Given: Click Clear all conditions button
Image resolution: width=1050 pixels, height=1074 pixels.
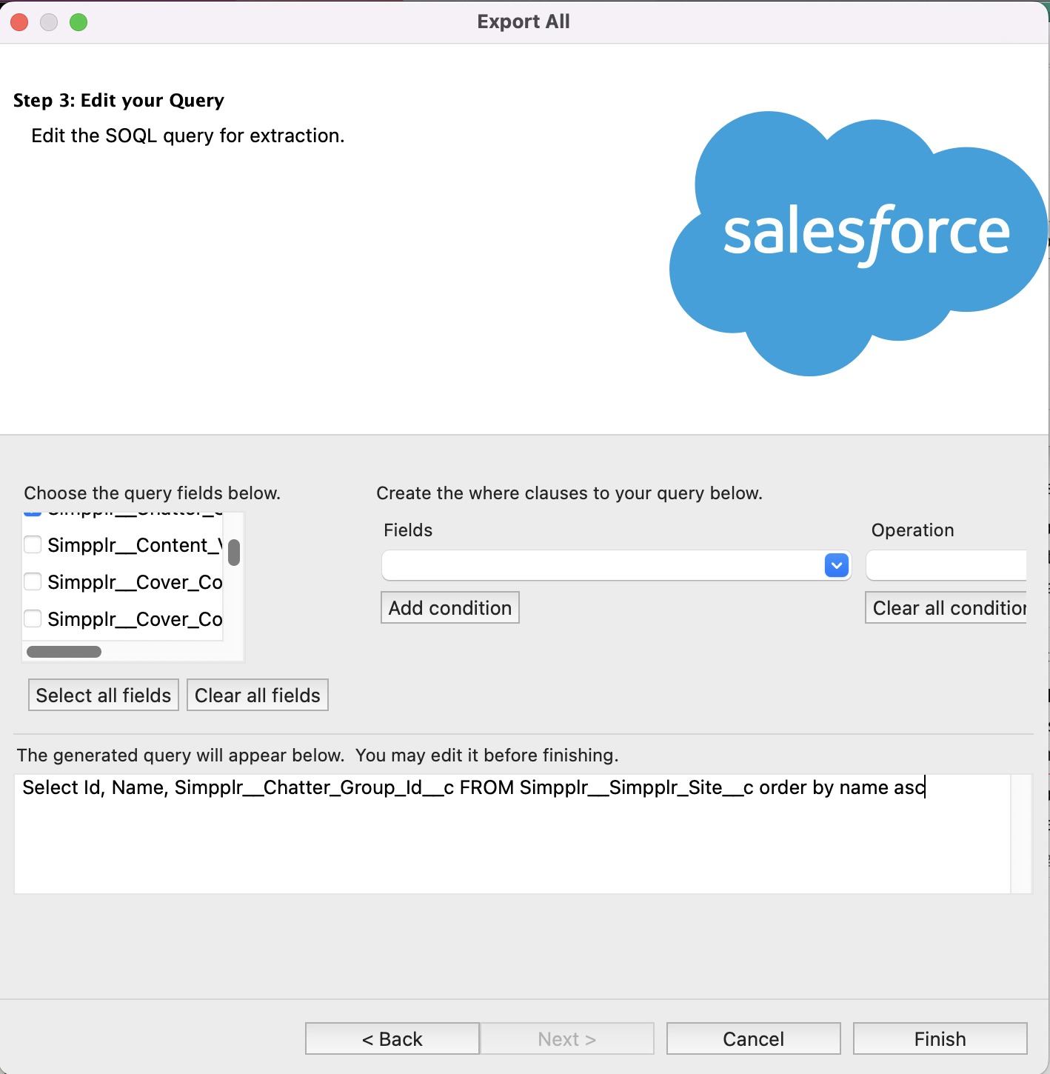Looking at the screenshot, I should [946, 607].
